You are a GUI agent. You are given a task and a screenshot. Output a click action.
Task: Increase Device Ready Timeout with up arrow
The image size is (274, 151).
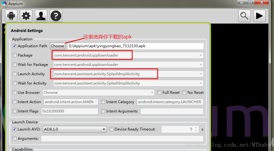point(196,128)
